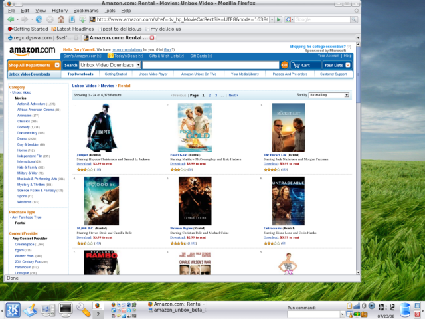The height and width of the screenshot is (319, 425).
Task: Click the green Go arrow beside address bar
Action: click(x=279, y=19)
